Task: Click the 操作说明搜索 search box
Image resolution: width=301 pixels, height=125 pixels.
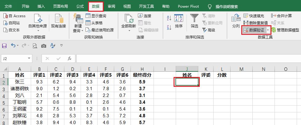Action: 227,6
